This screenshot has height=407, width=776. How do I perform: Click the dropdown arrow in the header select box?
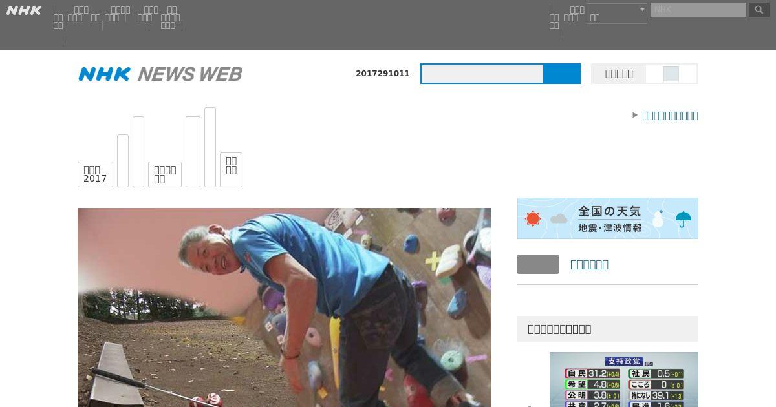pos(642,10)
